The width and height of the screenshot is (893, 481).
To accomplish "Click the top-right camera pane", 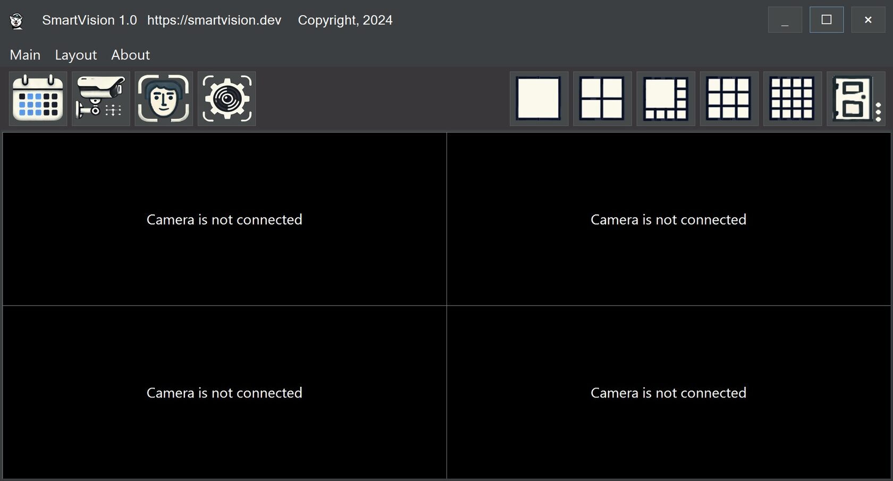I will (x=668, y=219).
